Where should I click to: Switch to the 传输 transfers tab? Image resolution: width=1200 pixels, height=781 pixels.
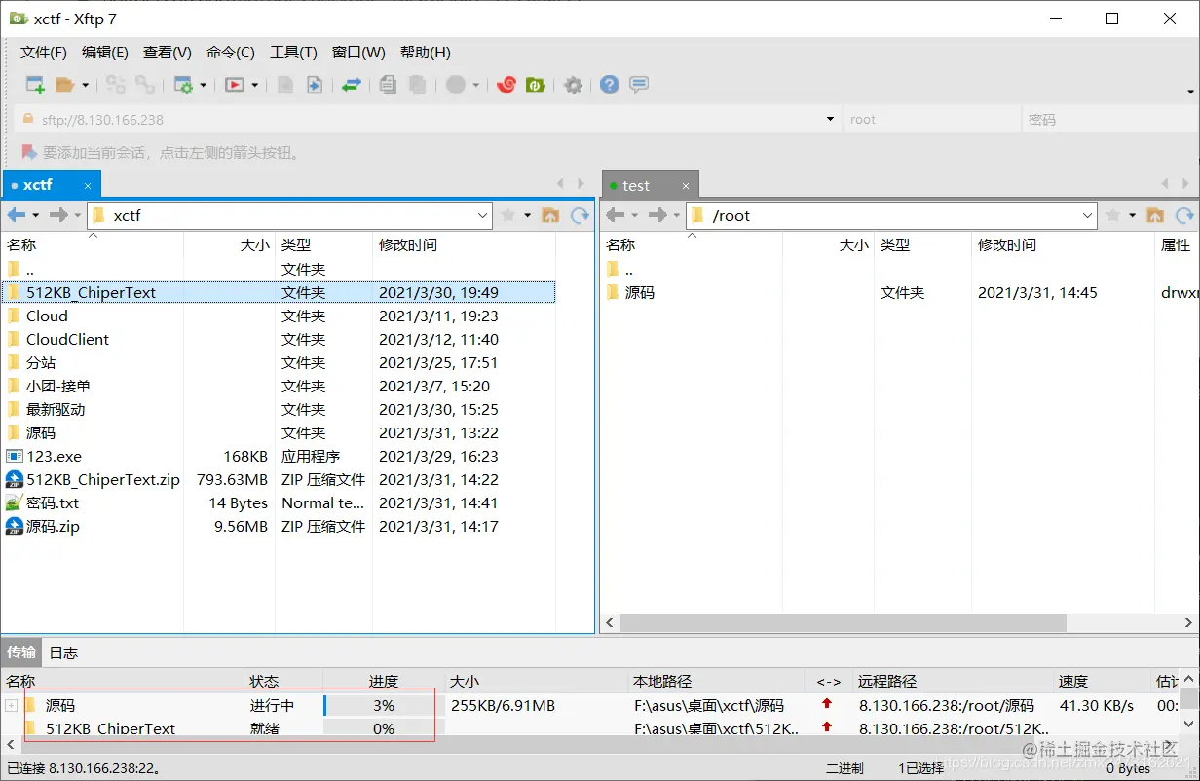click(x=21, y=651)
